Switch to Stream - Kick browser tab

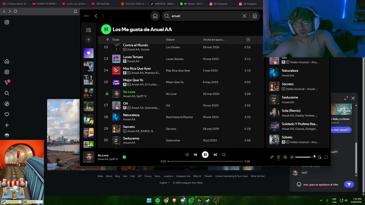tap(192, 4)
